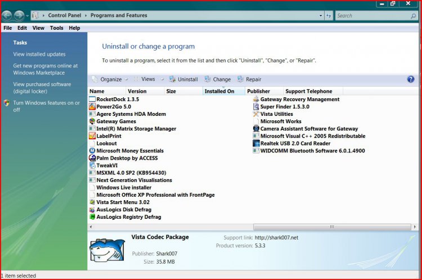Open the blue help question mark icon
The height and width of the screenshot is (280, 422).
411,79
